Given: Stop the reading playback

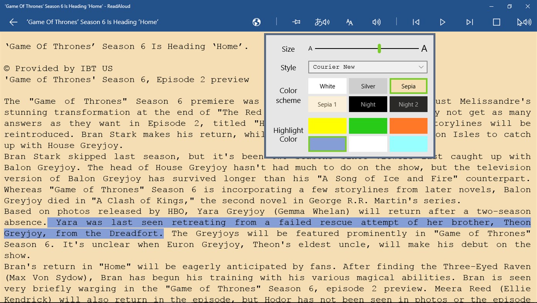Looking at the screenshot, I should click(496, 22).
